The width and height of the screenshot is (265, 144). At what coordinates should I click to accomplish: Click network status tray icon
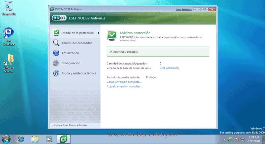(242, 139)
